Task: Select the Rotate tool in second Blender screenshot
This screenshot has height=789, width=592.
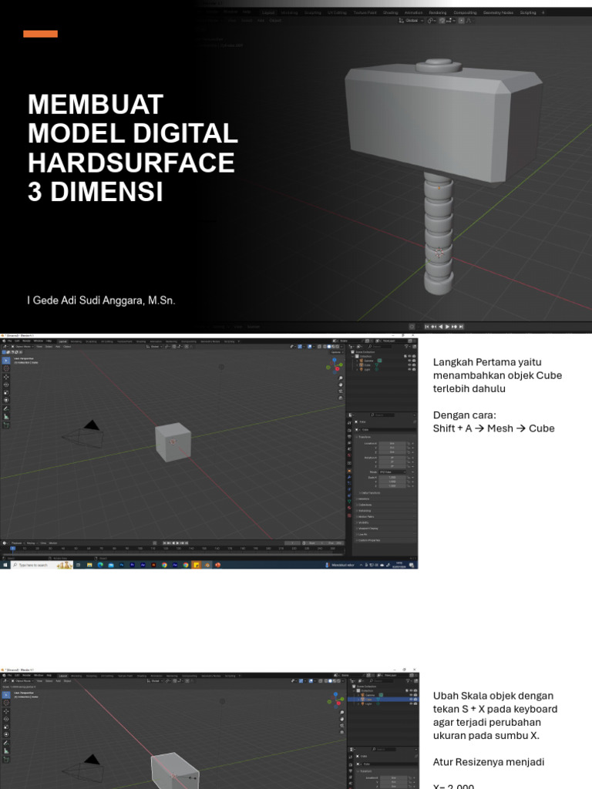Action: (6, 719)
